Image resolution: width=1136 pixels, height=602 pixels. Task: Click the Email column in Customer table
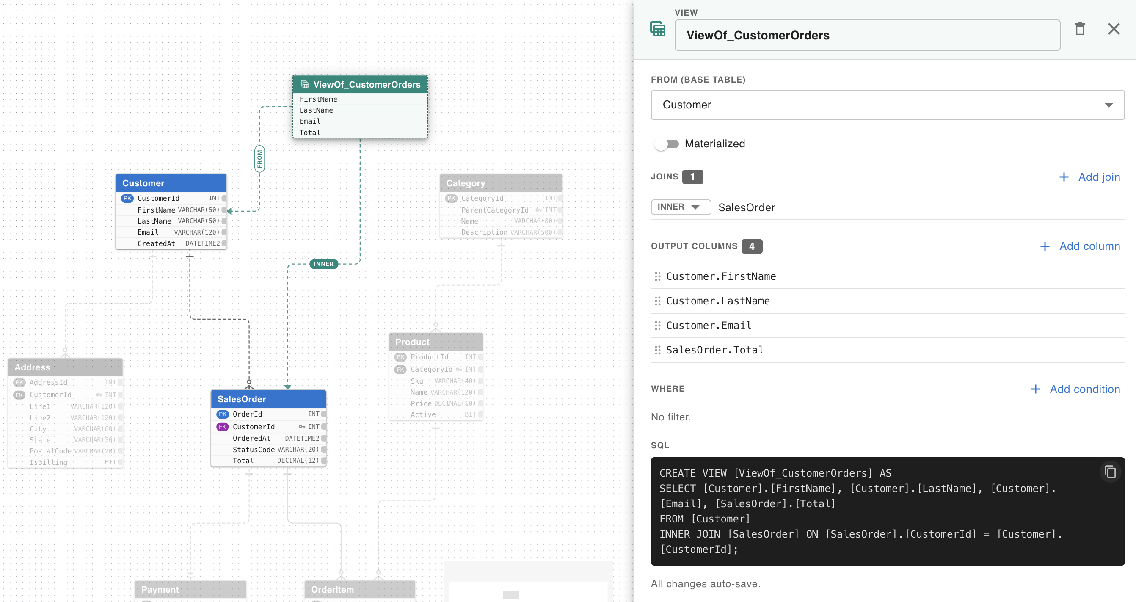click(x=171, y=232)
